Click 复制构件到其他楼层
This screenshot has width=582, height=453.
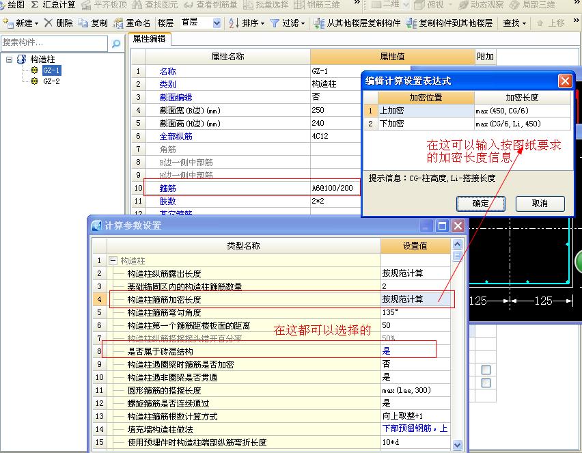pyautogui.click(x=449, y=23)
